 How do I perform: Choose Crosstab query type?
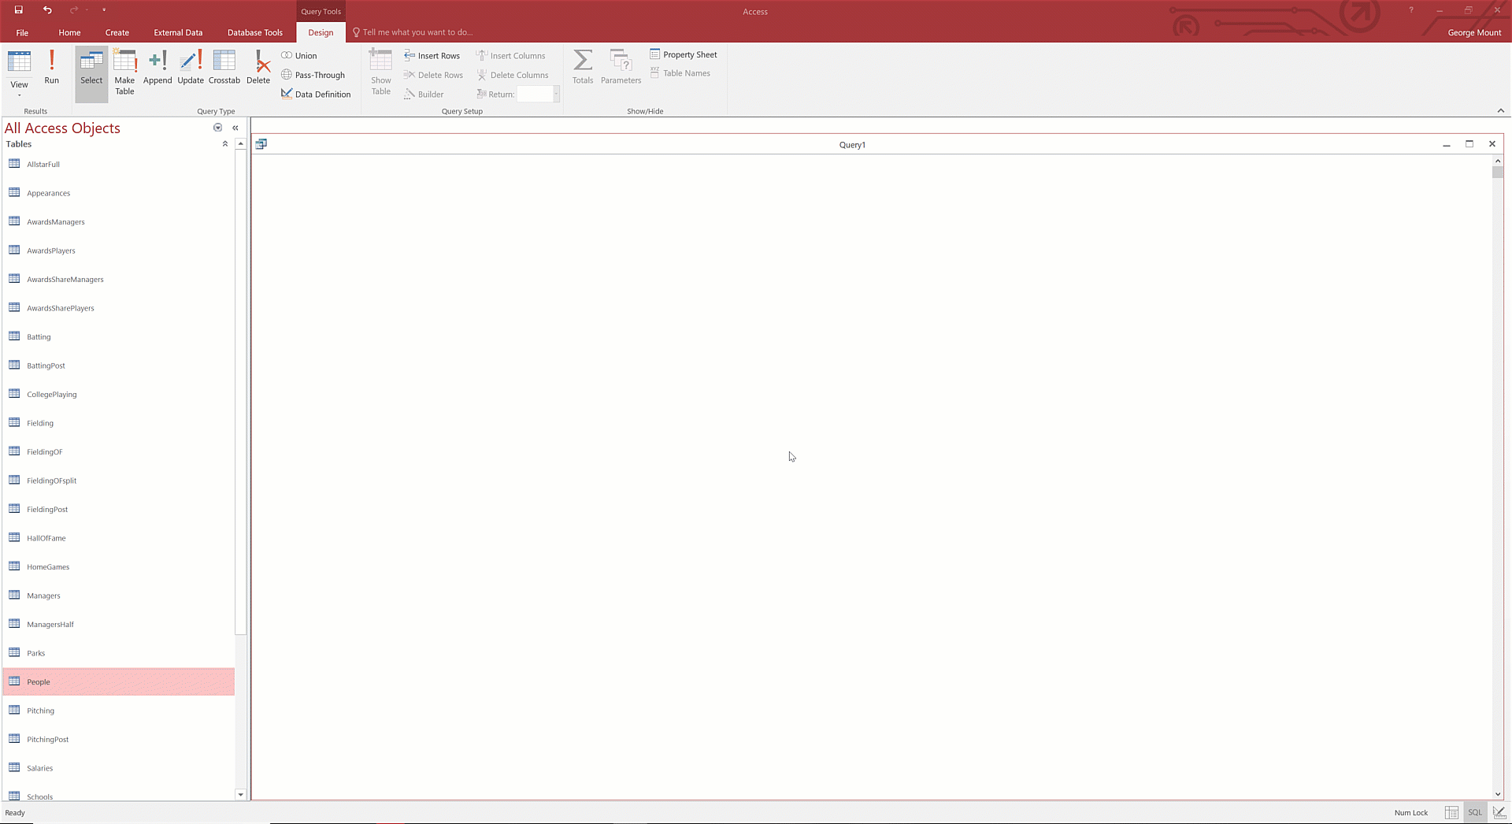pyautogui.click(x=224, y=68)
